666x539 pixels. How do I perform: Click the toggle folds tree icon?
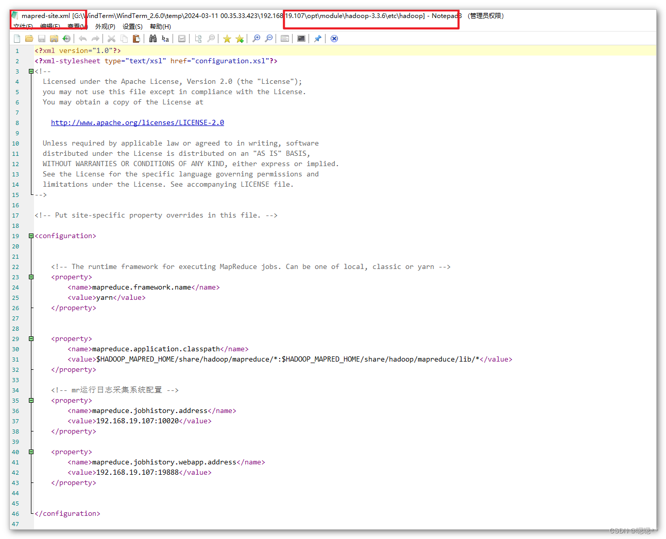pyautogui.click(x=198, y=39)
